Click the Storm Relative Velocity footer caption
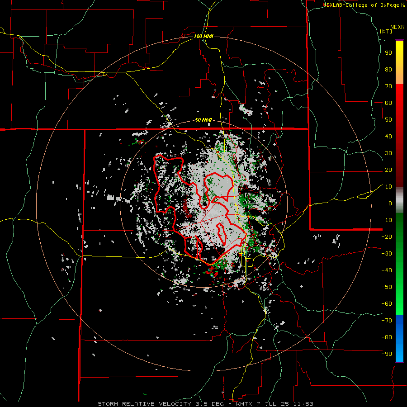407x407 pixels. pyautogui.click(x=205, y=404)
